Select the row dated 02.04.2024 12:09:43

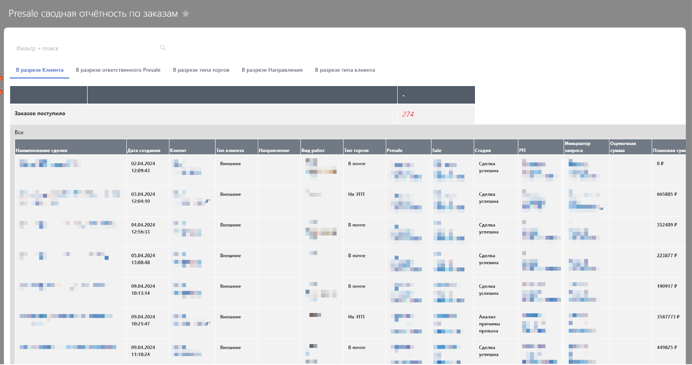pos(143,167)
